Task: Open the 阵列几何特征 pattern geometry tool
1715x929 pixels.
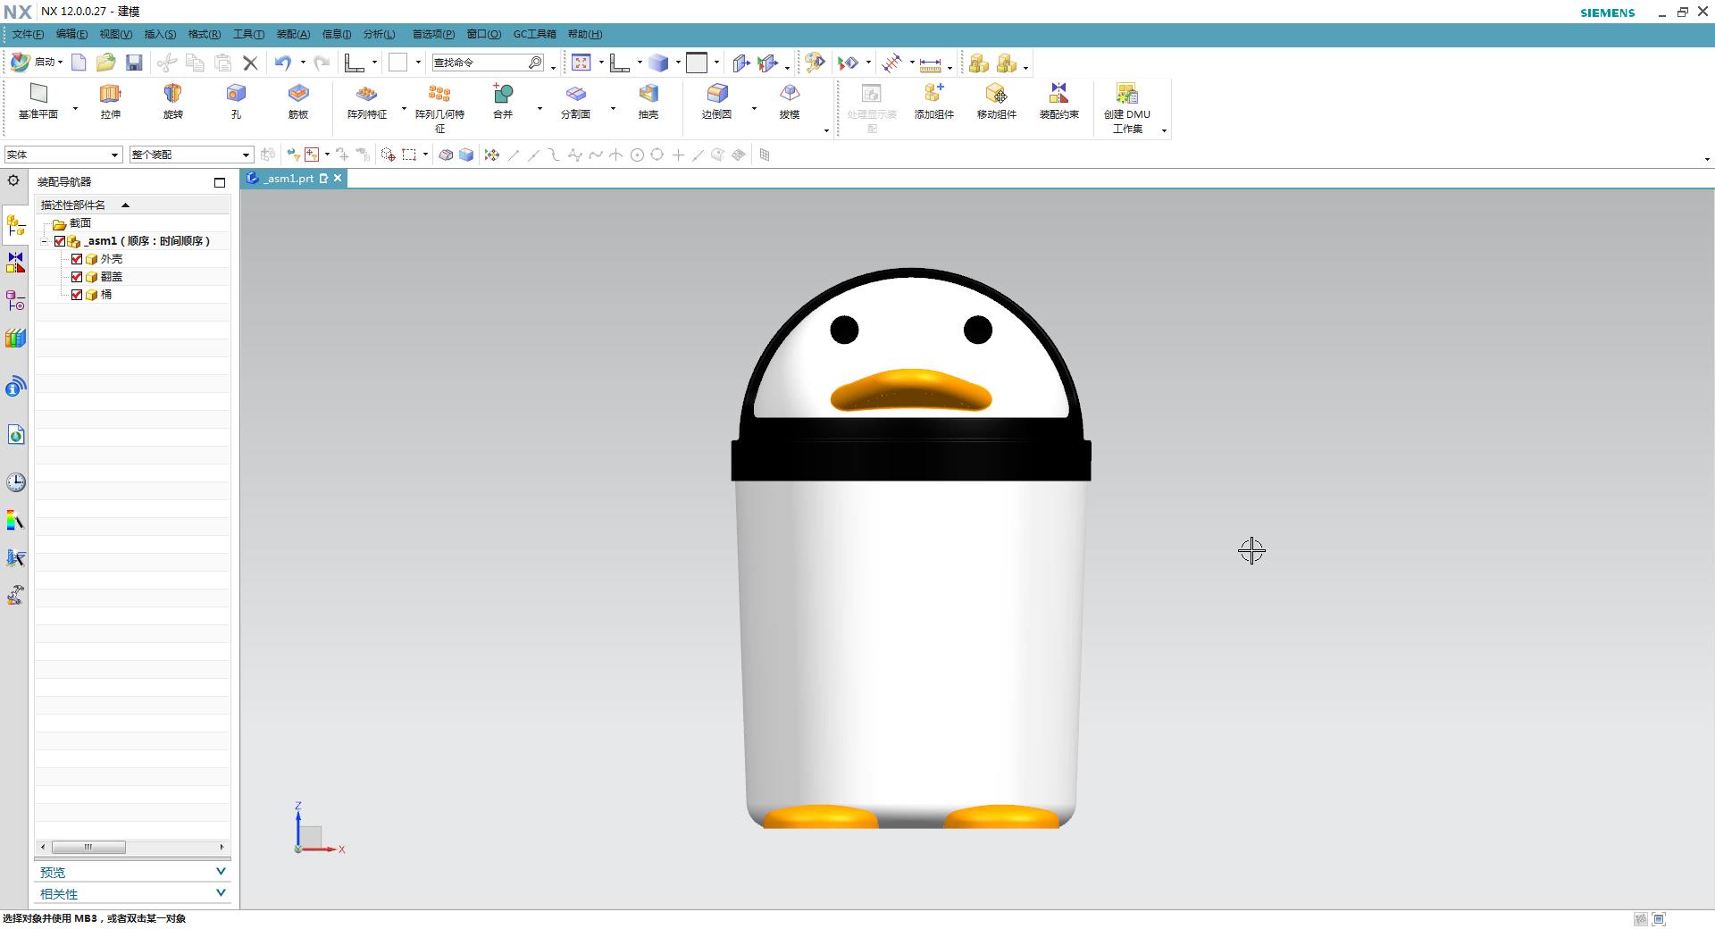Action: coord(439,108)
